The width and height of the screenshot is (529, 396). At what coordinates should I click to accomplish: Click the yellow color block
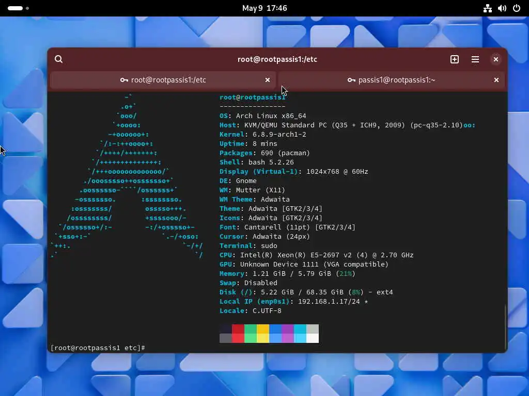263,334
